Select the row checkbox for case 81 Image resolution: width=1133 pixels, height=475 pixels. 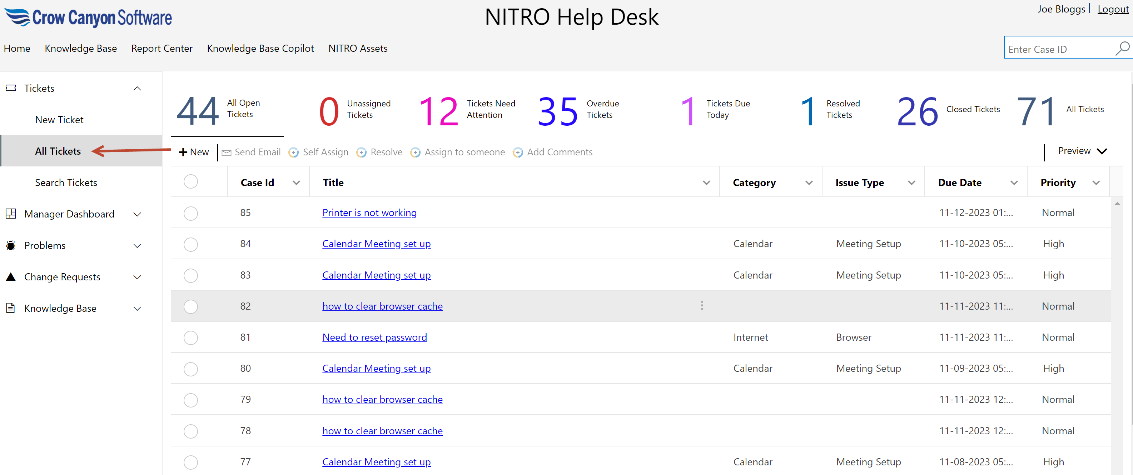point(190,338)
